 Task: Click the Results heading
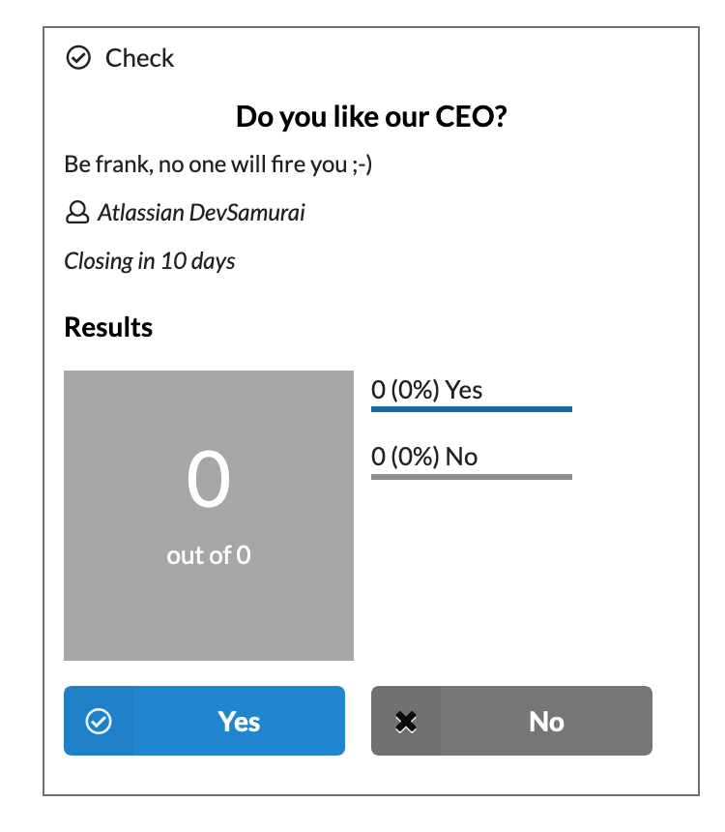(x=108, y=327)
